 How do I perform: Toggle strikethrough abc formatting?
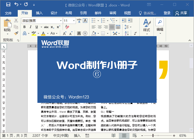(46, 27)
